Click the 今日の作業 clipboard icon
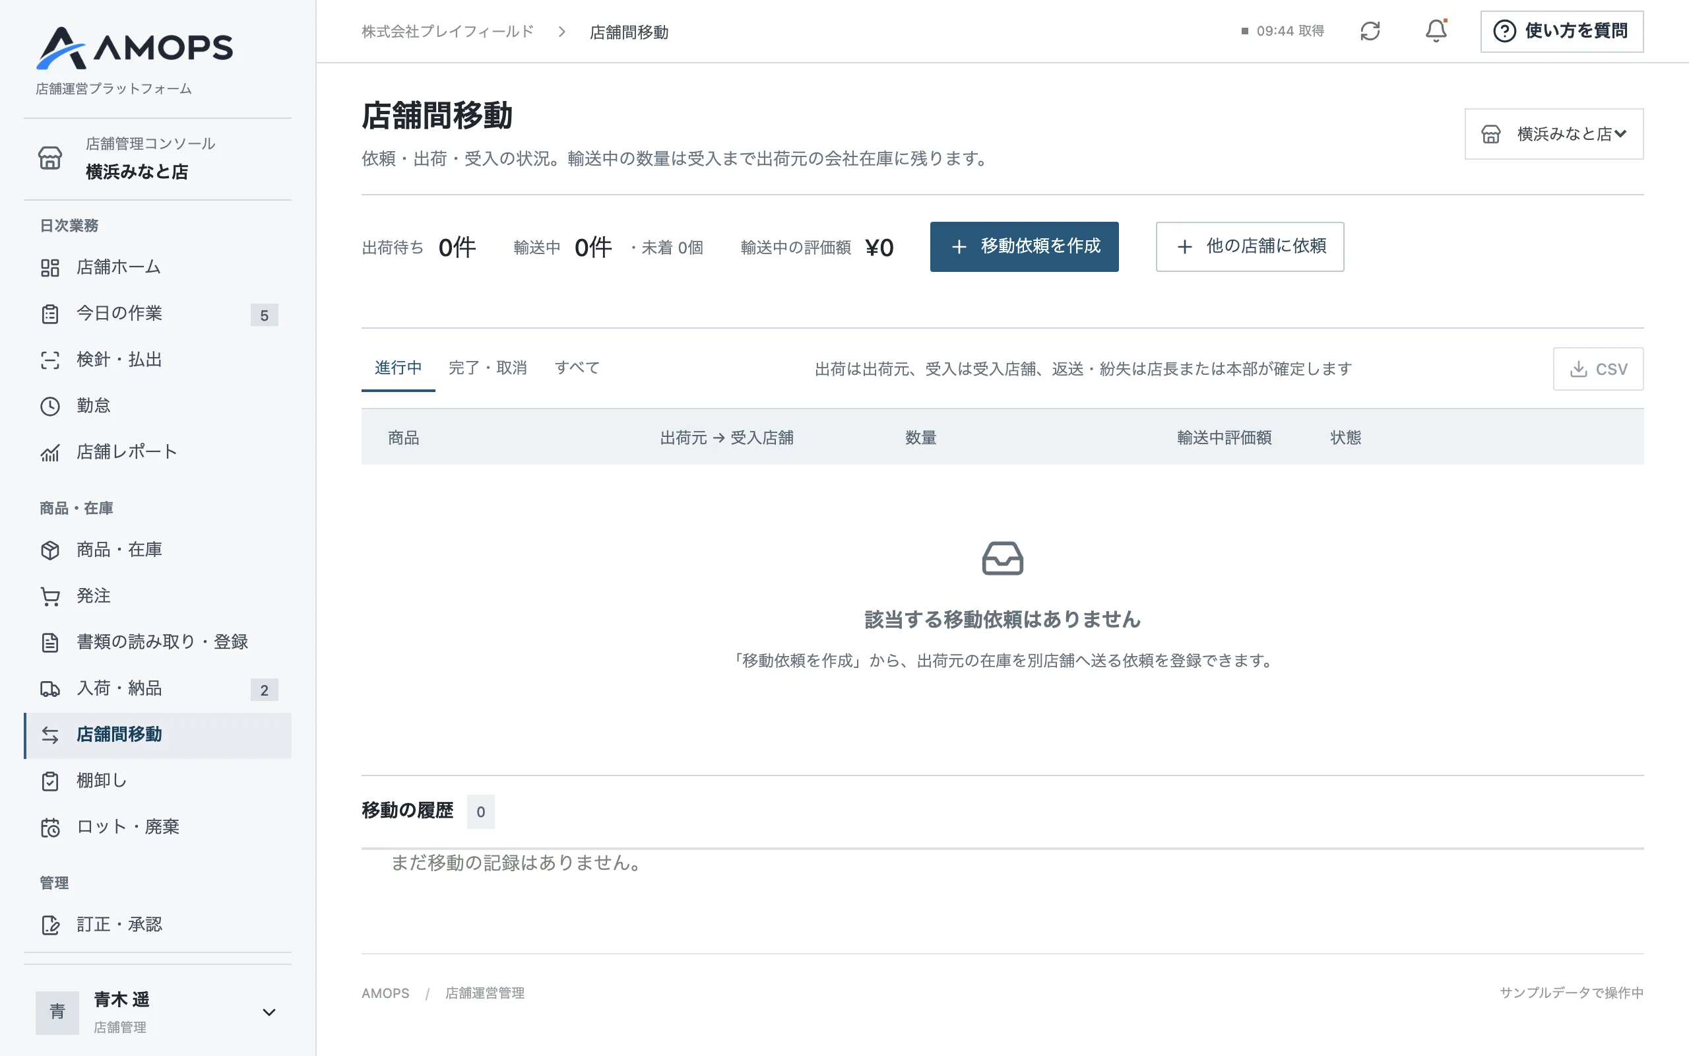The width and height of the screenshot is (1689, 1056). [x=50, y=314]
